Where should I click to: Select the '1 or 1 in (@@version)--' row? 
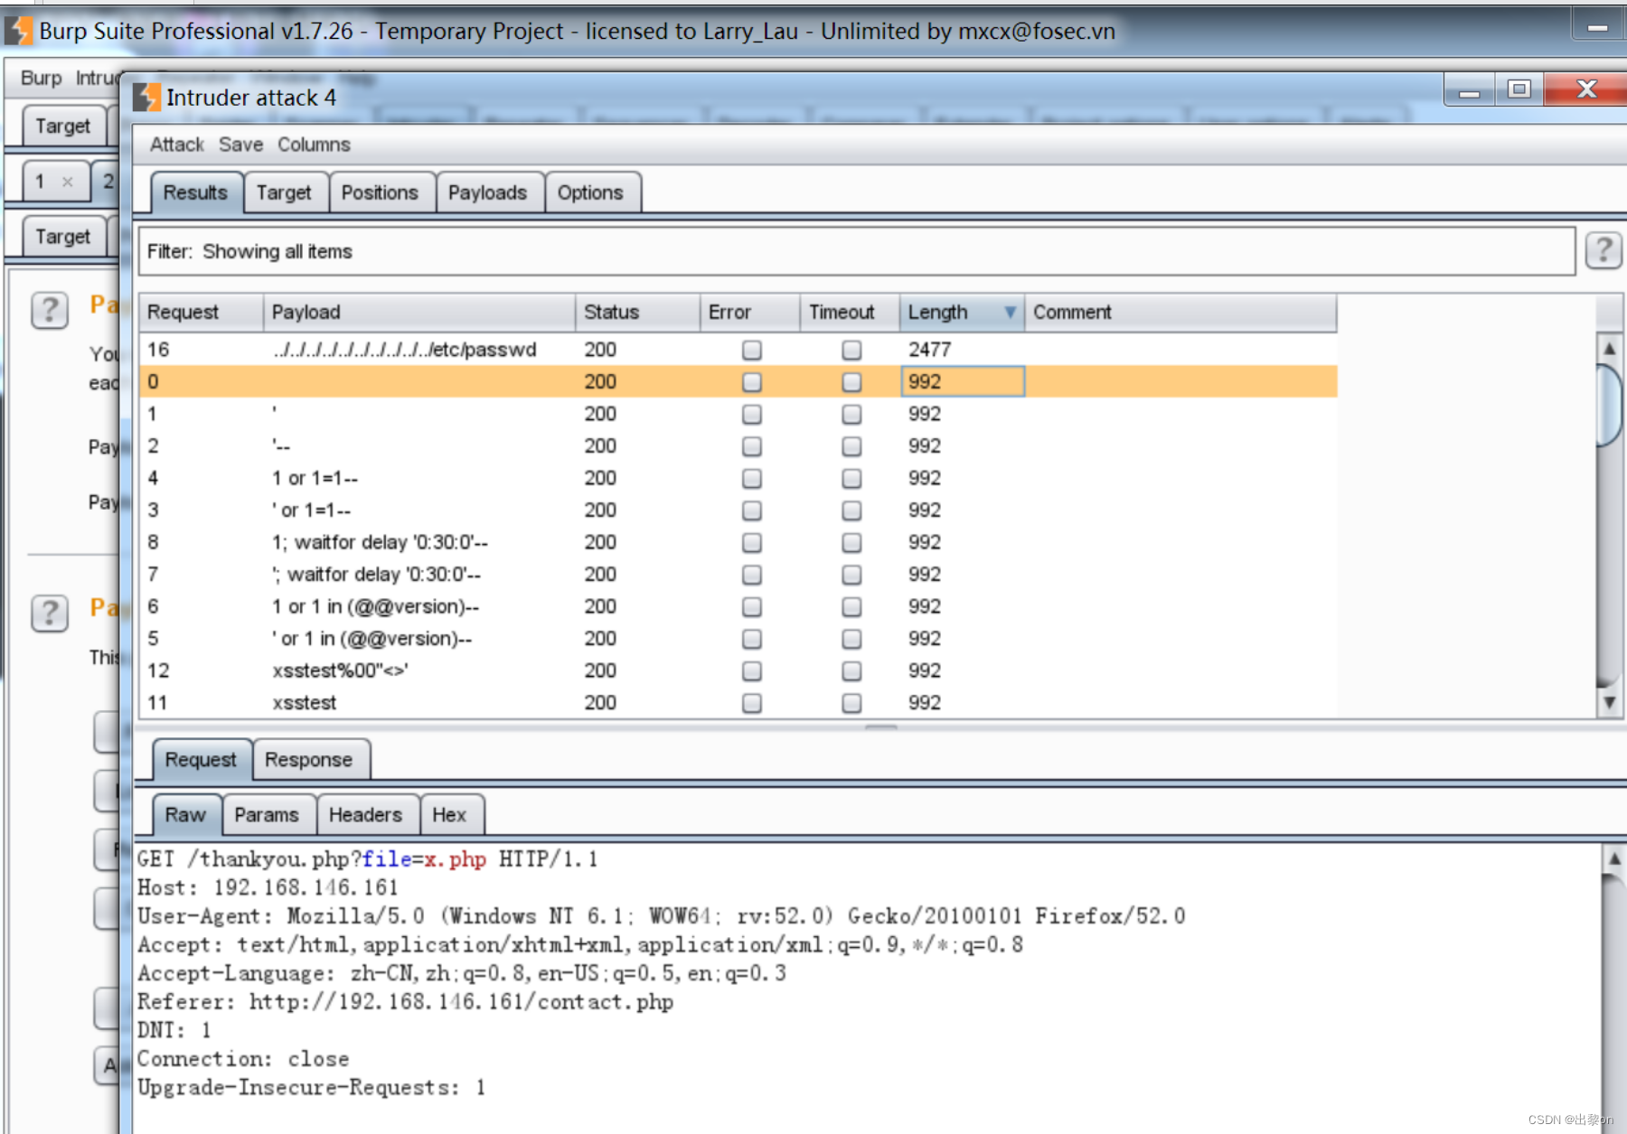pos(738,606)
